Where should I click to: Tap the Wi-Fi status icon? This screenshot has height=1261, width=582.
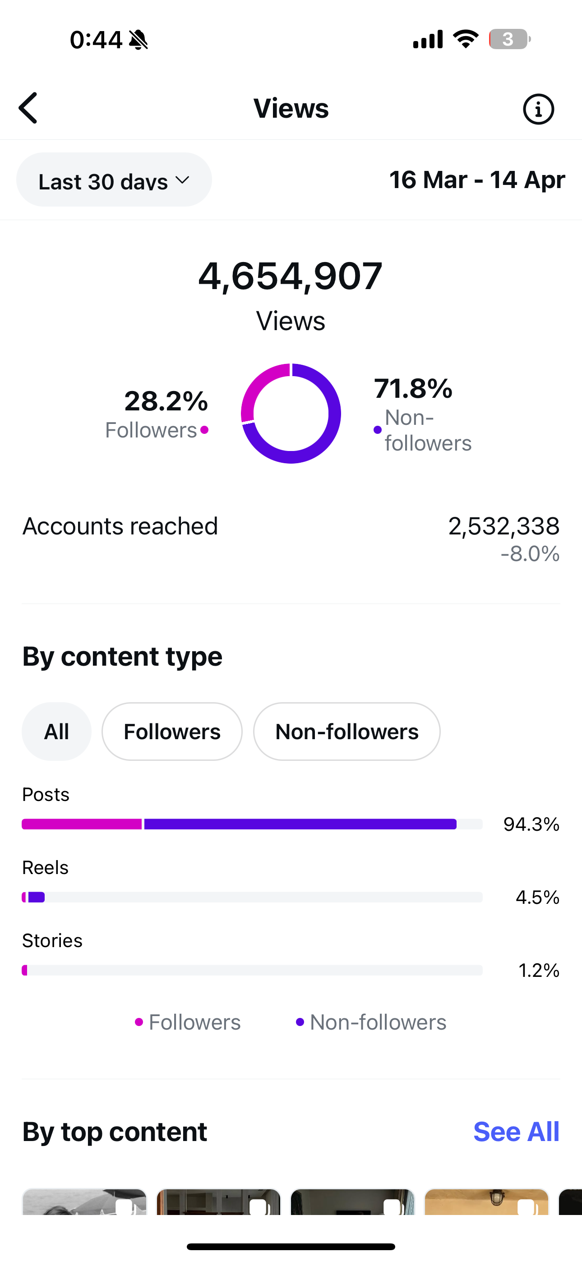466,39
